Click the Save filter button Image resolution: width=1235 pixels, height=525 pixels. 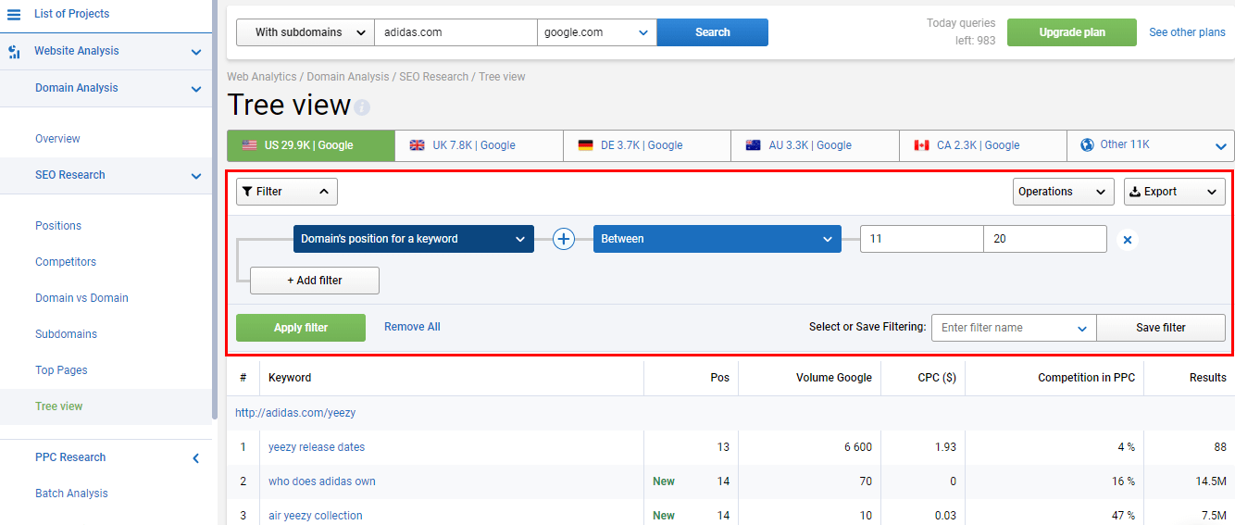coord(1161,328)
